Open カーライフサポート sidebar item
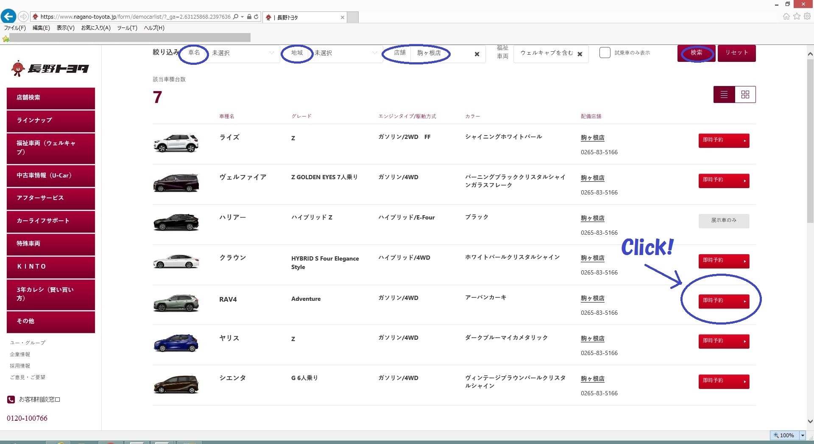 click(x=51, y=221)
